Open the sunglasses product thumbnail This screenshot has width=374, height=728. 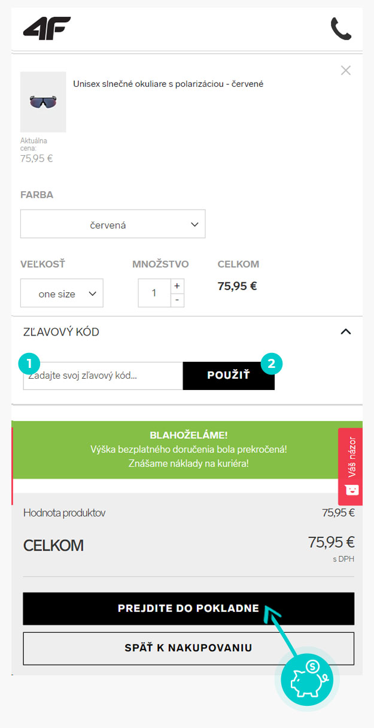click(43, 102)
